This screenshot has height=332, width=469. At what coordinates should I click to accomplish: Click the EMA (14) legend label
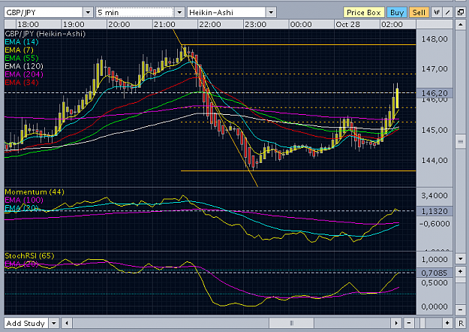(22, 42)
